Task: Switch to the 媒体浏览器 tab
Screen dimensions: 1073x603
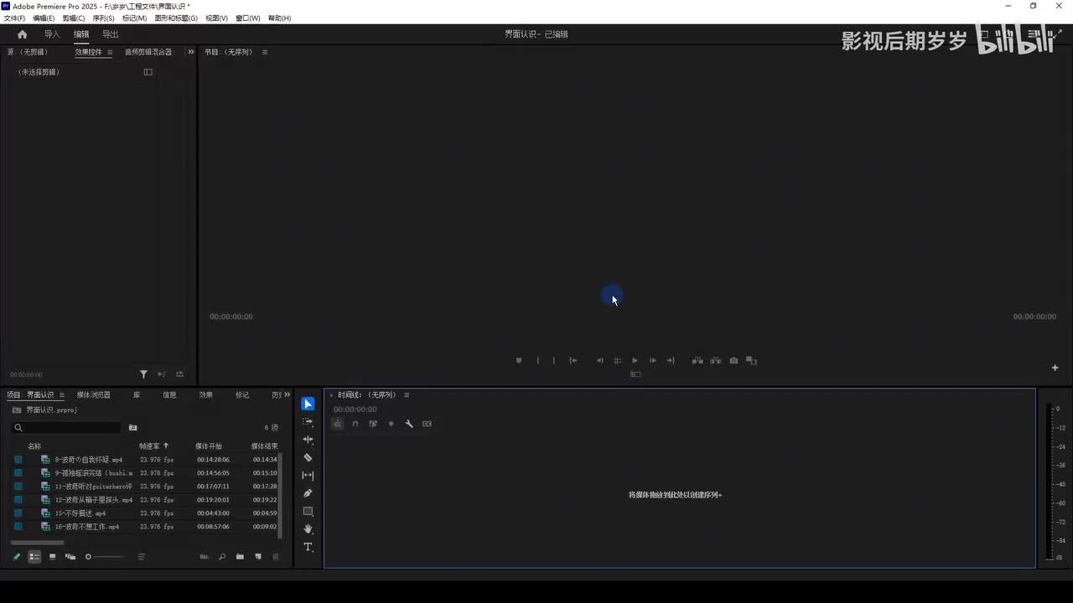Action: [x=94, y=395]
